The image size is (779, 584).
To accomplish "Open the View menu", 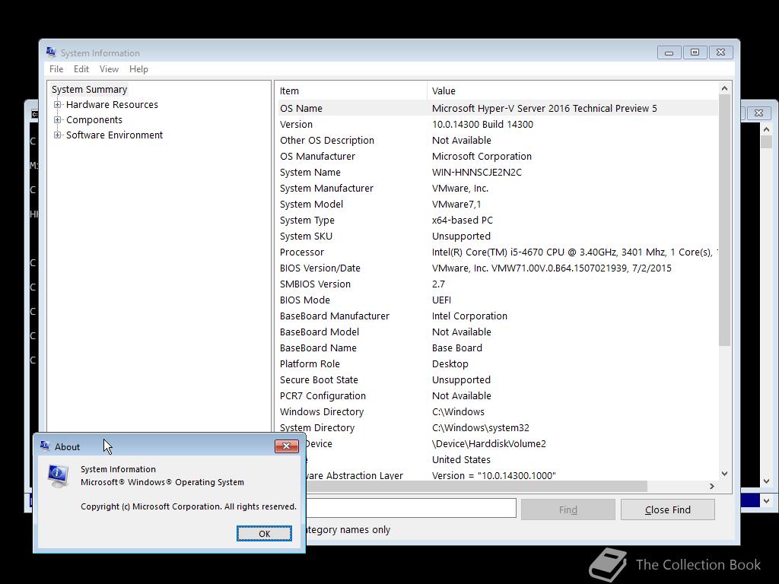I will click(x=109, y=69).
